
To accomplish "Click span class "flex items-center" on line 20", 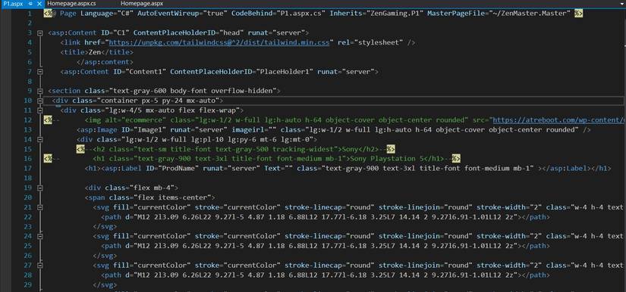I will pos(149,197).
